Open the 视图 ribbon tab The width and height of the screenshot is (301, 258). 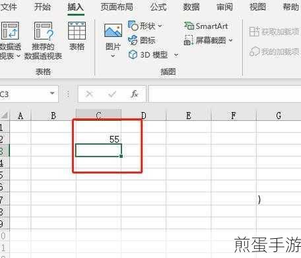[x=257, y=7]
